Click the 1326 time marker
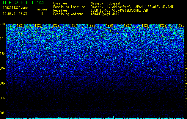 point(109,26)
